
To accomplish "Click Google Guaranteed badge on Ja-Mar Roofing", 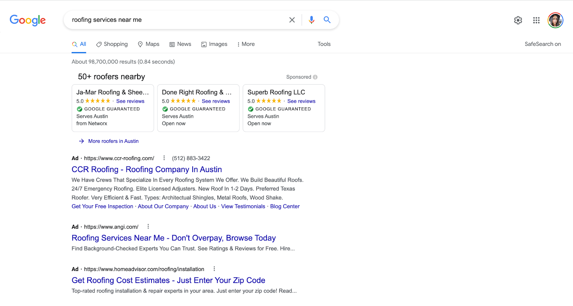I will [108, 109].
